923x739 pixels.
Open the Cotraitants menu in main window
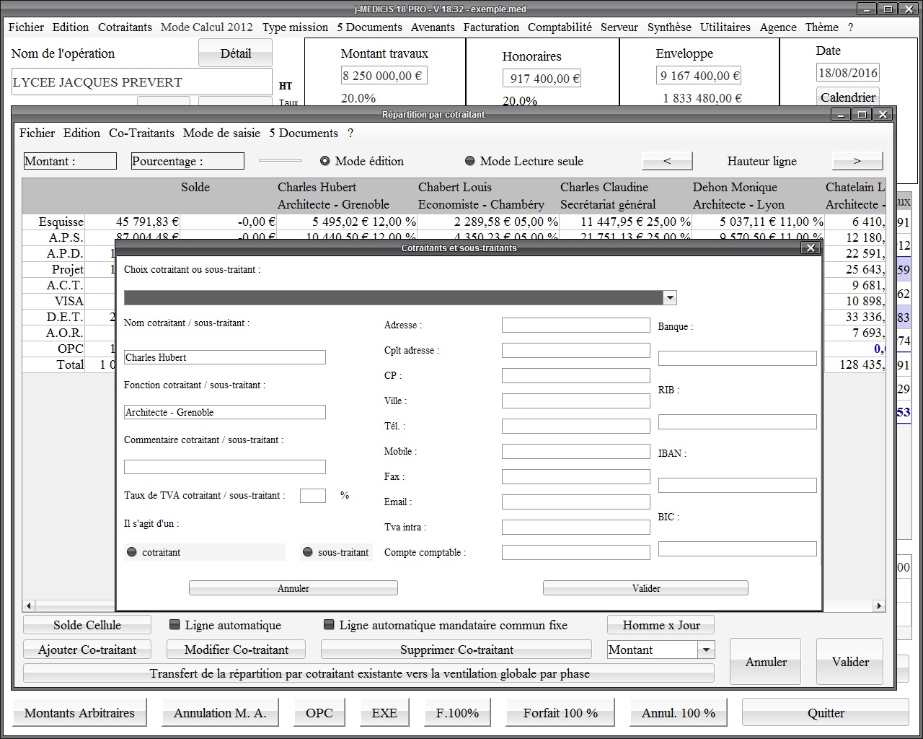point(125,27)
